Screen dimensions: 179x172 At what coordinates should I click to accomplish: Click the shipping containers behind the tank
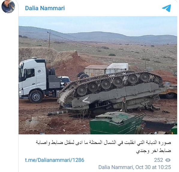tap(106, 69)
